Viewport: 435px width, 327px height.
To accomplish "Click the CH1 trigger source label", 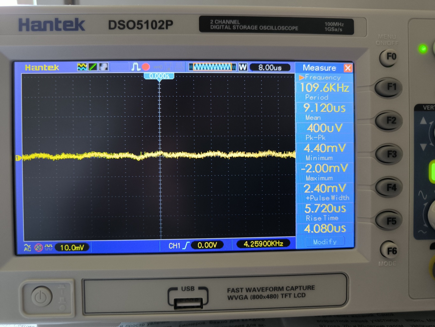I will coord(174,246).
